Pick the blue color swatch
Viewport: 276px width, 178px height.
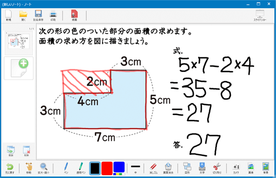pyautogui.click(x=119, y=167)
